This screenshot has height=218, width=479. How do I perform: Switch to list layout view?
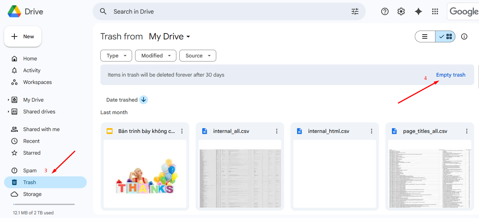[x=425, y=36]
